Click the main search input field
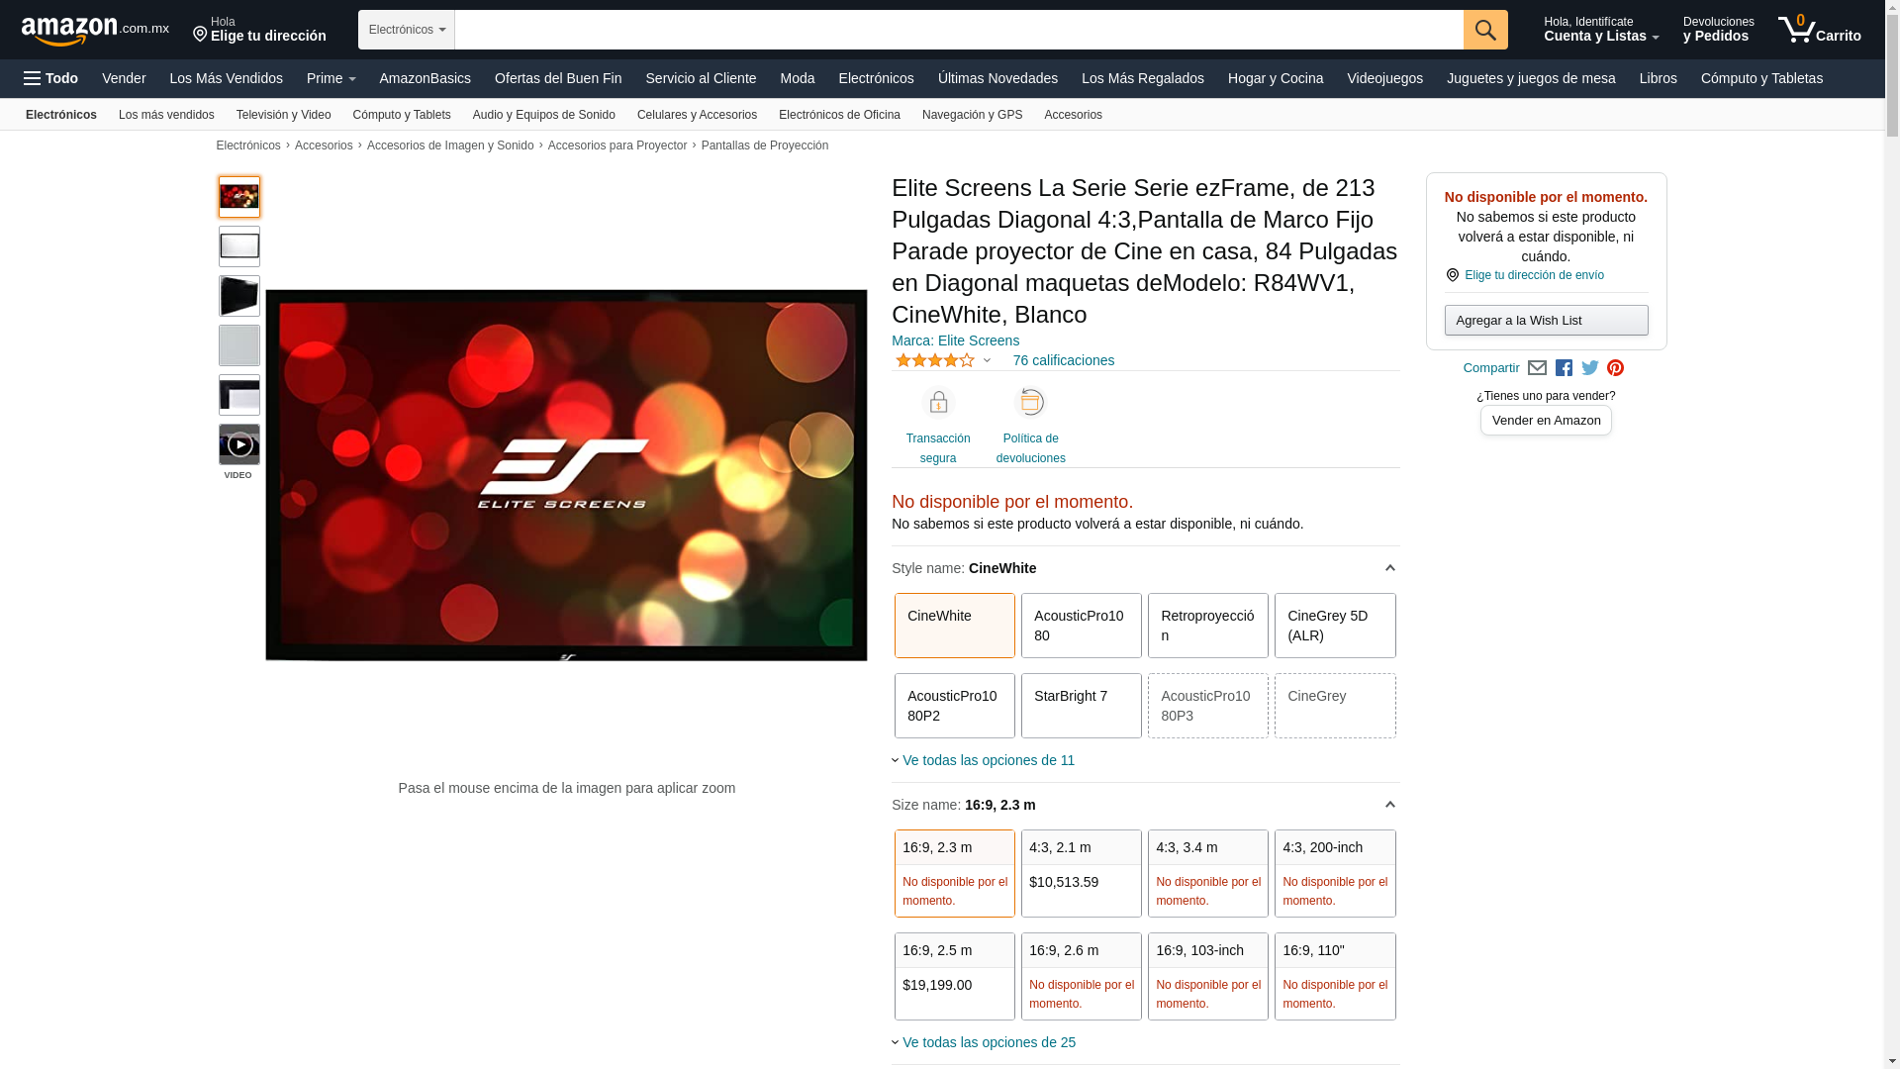 [x=958, y=30]
